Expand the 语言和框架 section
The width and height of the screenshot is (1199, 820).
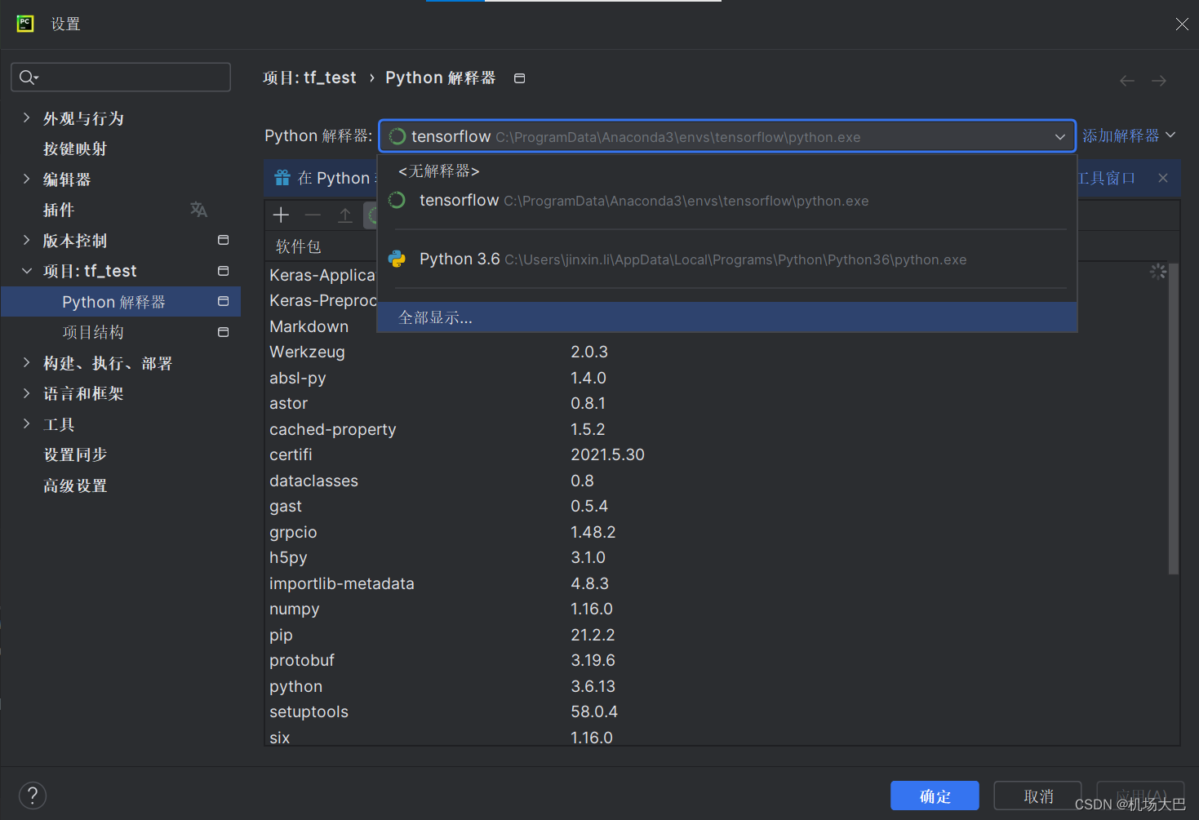coord(26,393)
